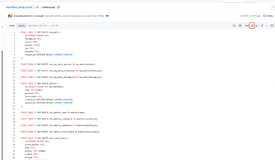
Task: Select line number 17 in gutter
Action: (x=14, y=84)
